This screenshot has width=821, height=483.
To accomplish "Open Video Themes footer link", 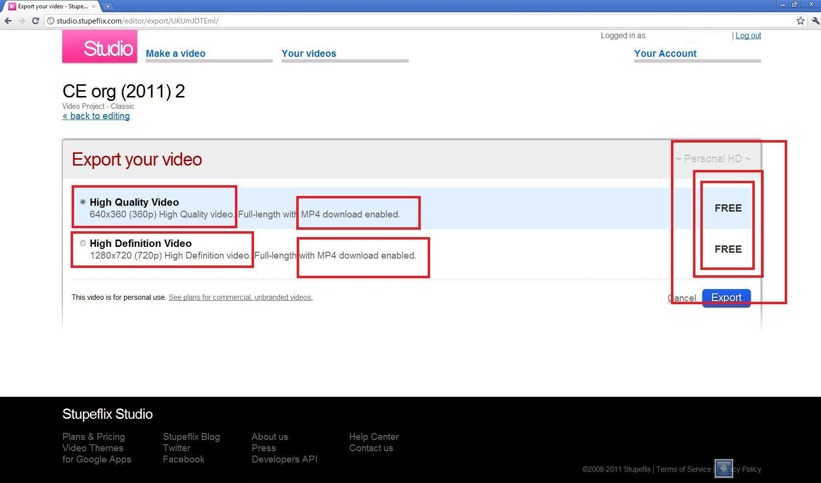I will (x=93, y=448).
